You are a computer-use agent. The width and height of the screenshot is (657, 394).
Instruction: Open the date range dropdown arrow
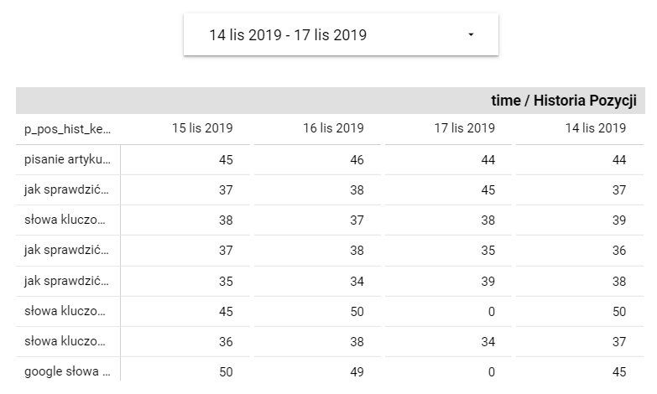click(x=471, y=34)
